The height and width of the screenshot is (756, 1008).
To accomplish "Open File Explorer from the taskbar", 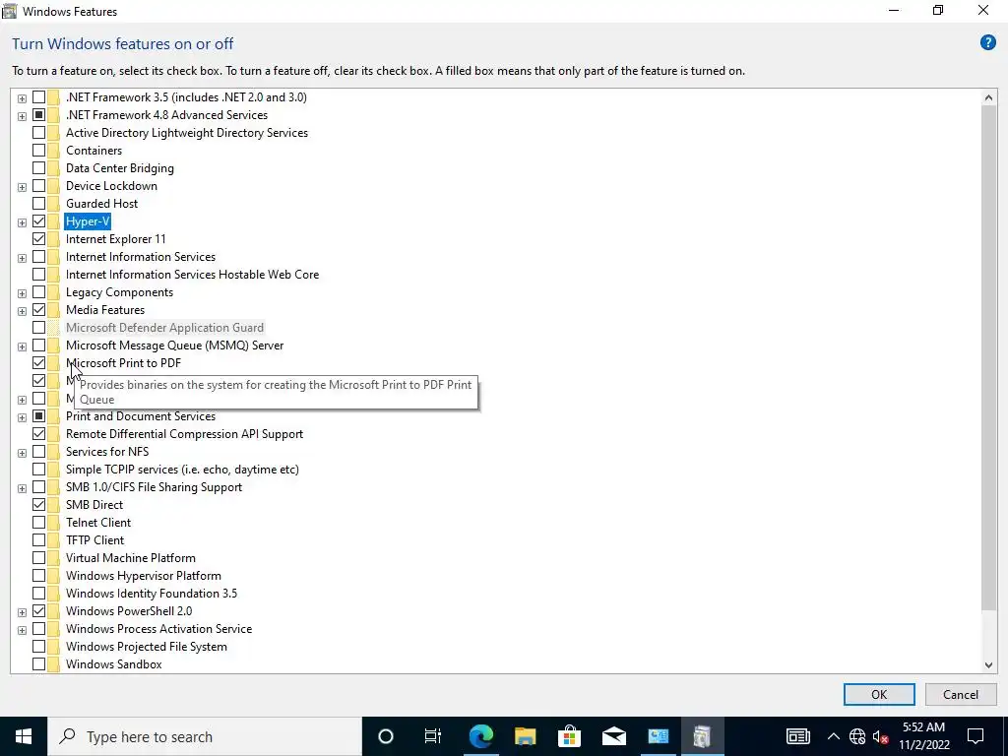I will click(x=525, y=736).
